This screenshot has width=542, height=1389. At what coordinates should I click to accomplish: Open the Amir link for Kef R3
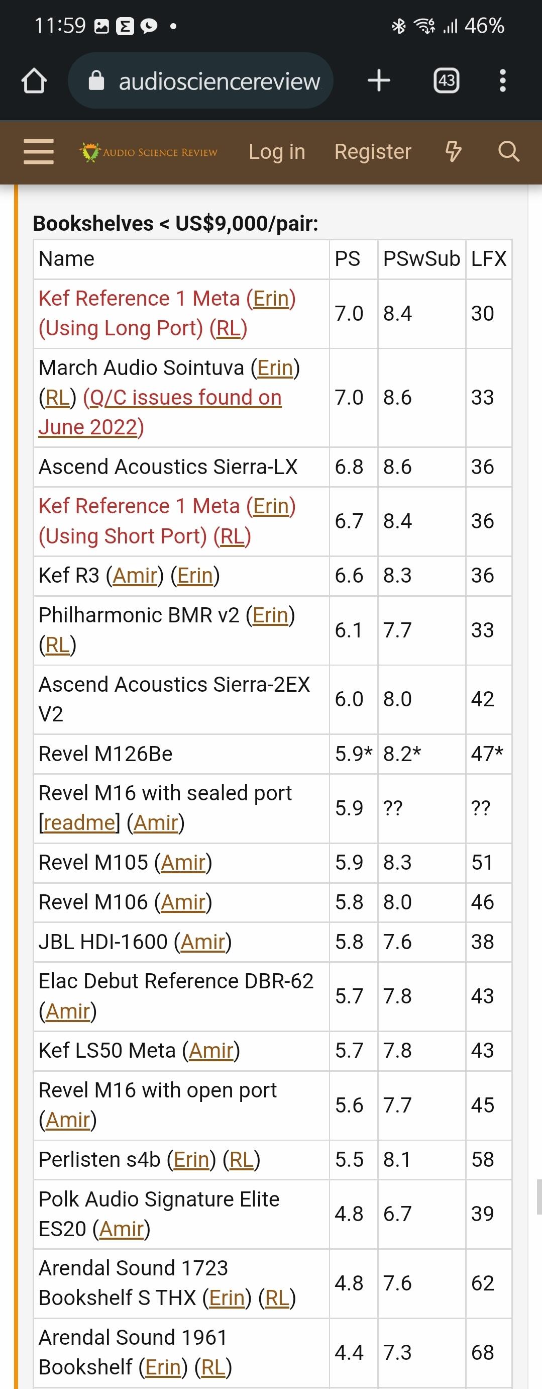[135, 576]
